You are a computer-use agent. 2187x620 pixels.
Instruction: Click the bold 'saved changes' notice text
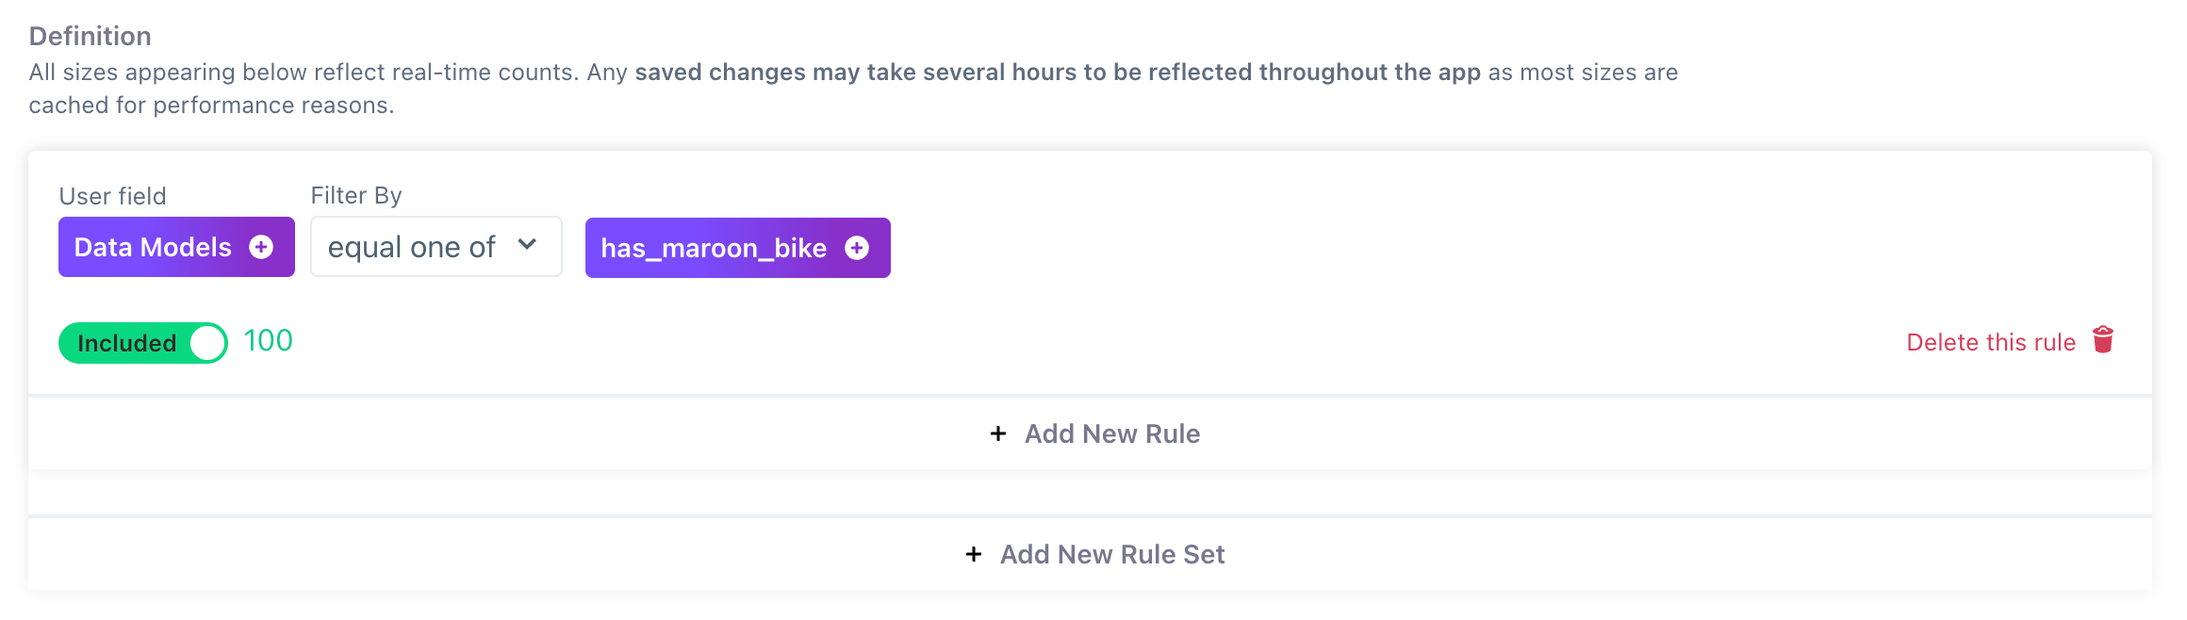(1057, 73)
